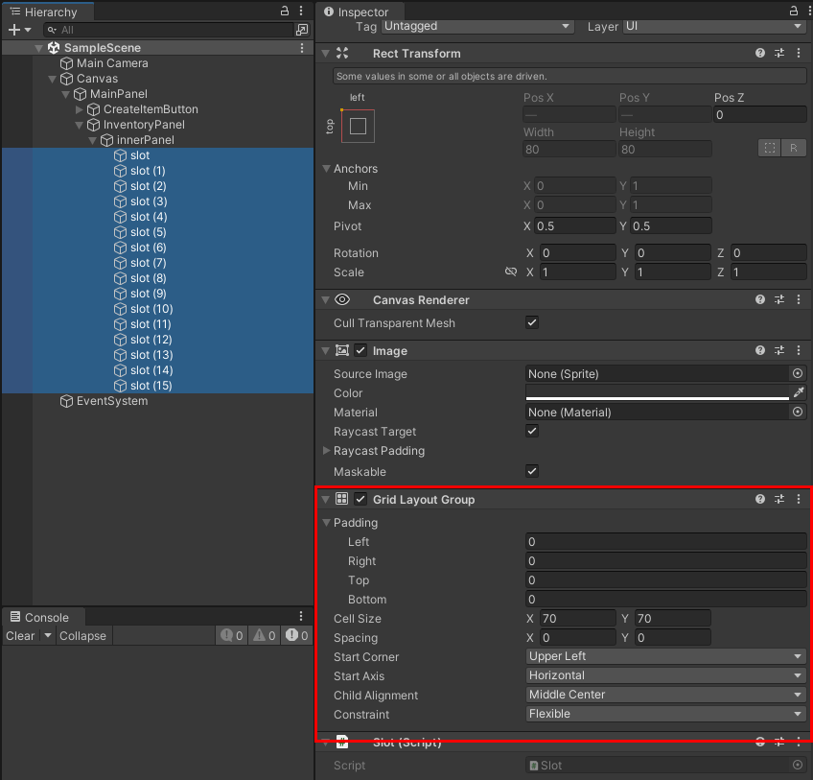This screenshot has width=813, height=780.
Task: Click the Color eyedropper icon
Action: click(x=799, y=392)
